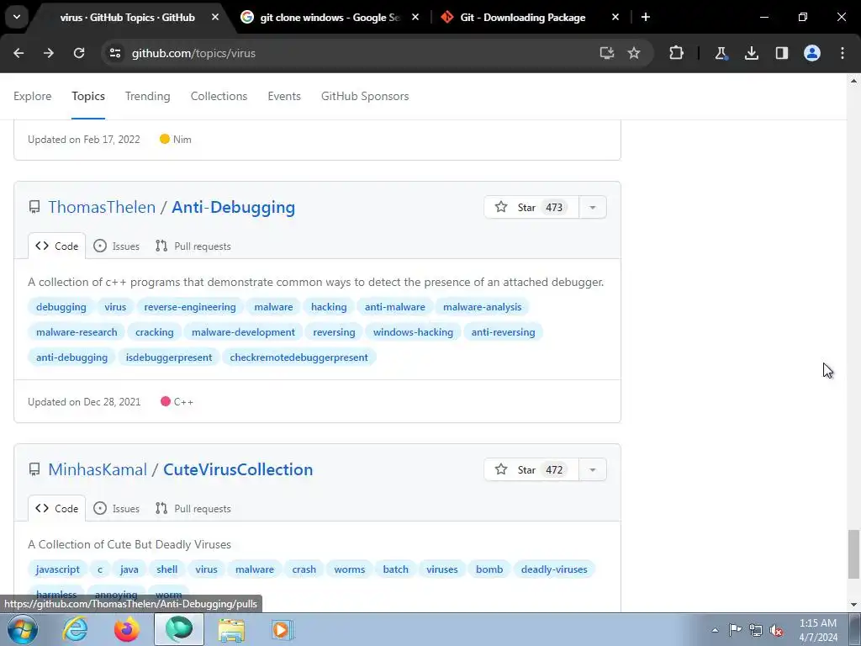Star the CuteVirusCollection repository
861x646 pixels.
point(531,469)
